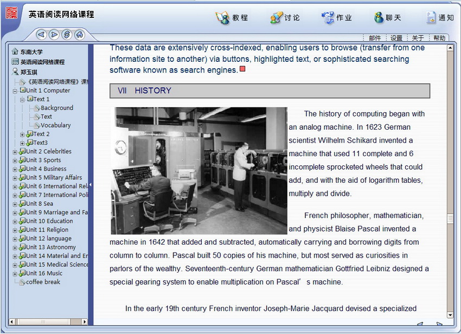
Task: Click the forward arrow navigation icon
Action: pos(54,35)
